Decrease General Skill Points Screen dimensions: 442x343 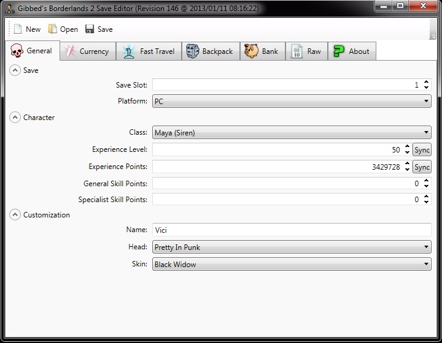[426, 186]
